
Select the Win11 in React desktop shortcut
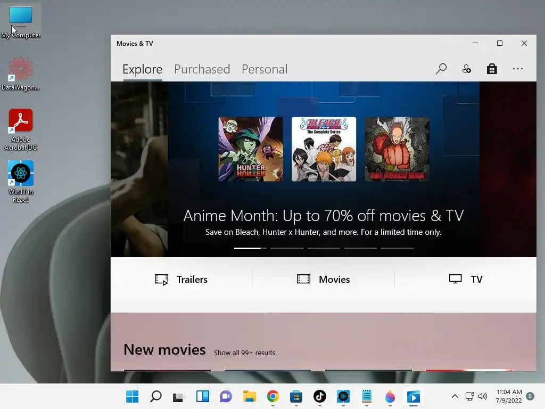pyautogui.click(x=21, y=182)
